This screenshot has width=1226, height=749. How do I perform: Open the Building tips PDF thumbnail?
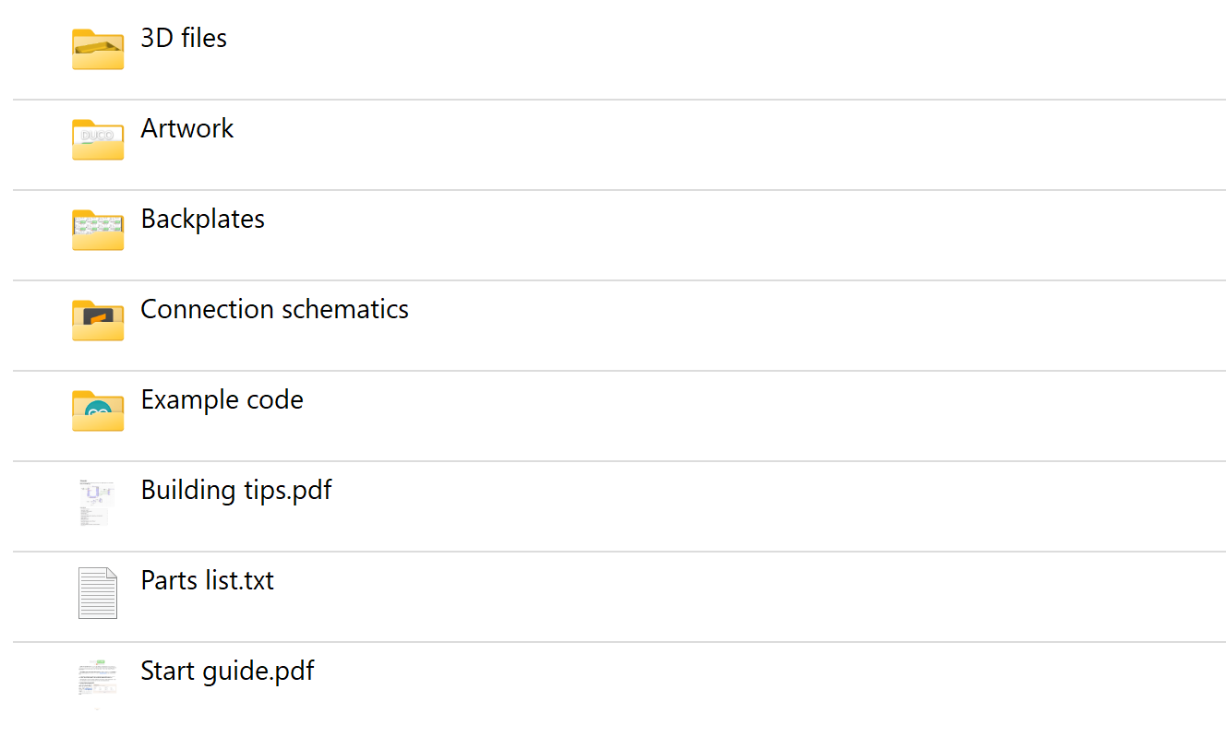coord(98,503)
